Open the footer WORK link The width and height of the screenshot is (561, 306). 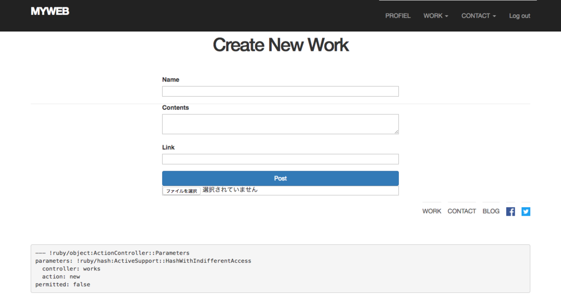click(432, 211)
